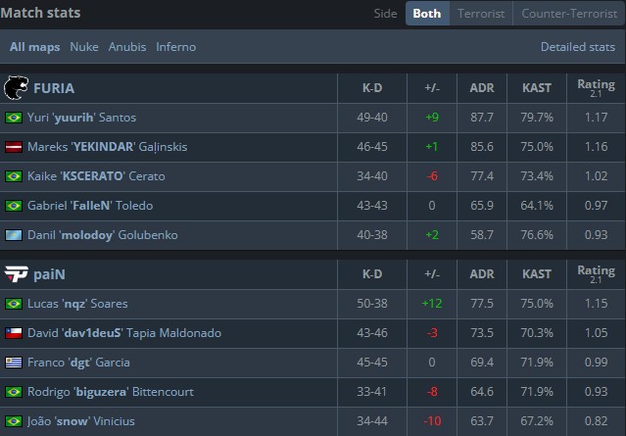
Task: Click the Uruguay flag beside dgt
Action: (x=14, y=363)
